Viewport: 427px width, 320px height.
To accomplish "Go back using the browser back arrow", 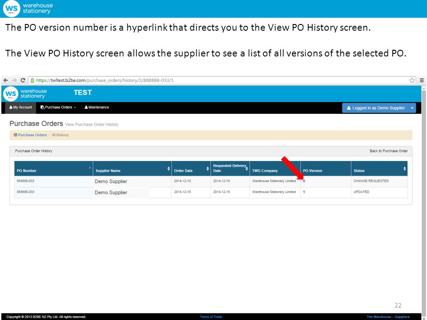I will point(6,80).
